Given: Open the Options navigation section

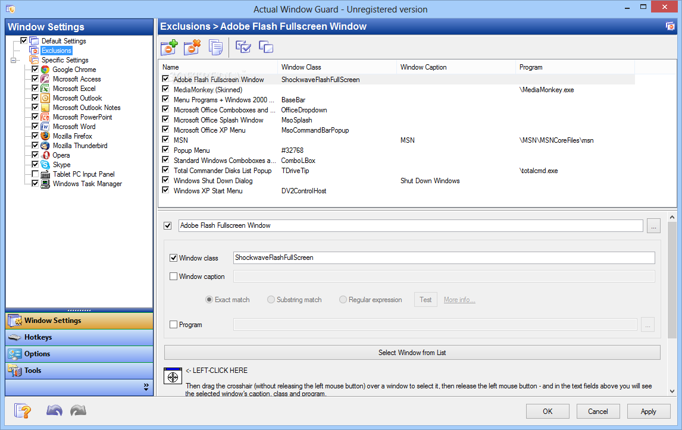Looking at the screenshot, I should (79, 354).
